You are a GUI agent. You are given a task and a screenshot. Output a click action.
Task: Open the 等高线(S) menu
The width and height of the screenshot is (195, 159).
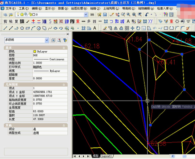(128, 8)
